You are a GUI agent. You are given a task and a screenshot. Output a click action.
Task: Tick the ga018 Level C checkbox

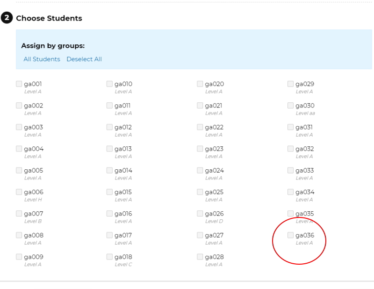coord(109,257)
